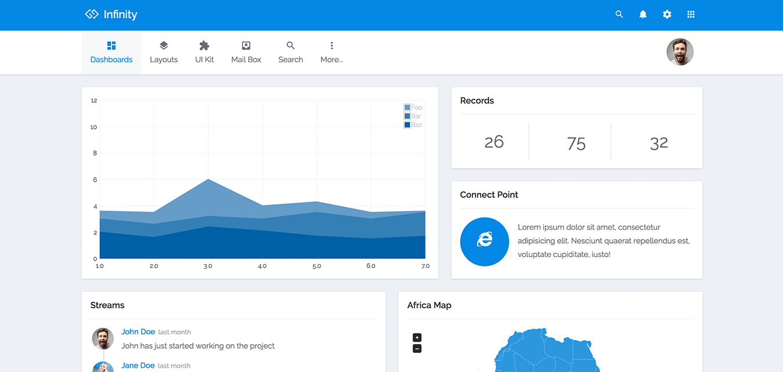Click the Infinity logo icon
Image resolution: width=783 pixels, height=372 pixels.
[x=92, y=15]
